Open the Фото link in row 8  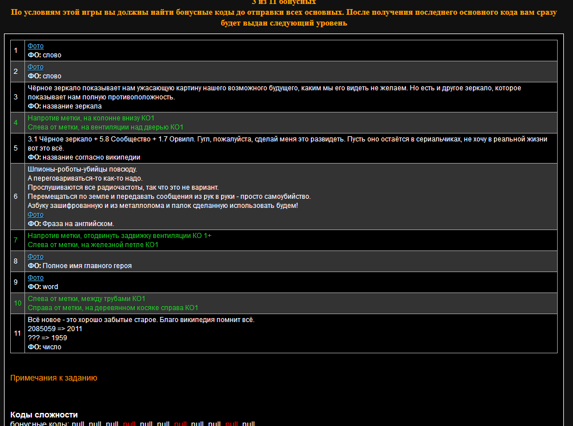click(35, 257)
